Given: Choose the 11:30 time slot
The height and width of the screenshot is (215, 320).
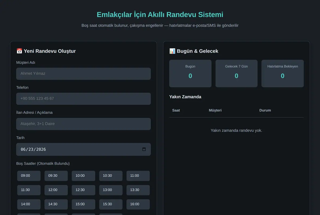Looking at the screenshot, I should [x=29, y=190].
